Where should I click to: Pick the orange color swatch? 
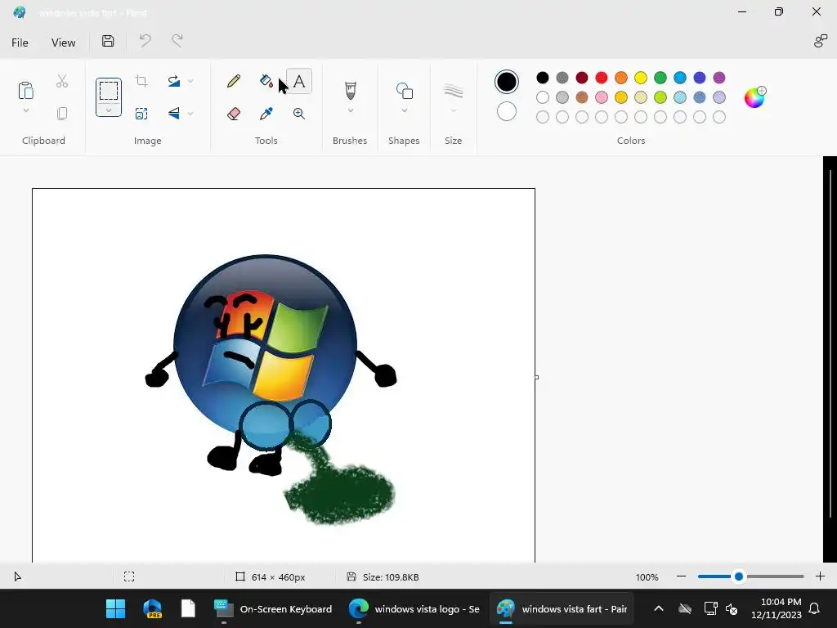[621, 78]
